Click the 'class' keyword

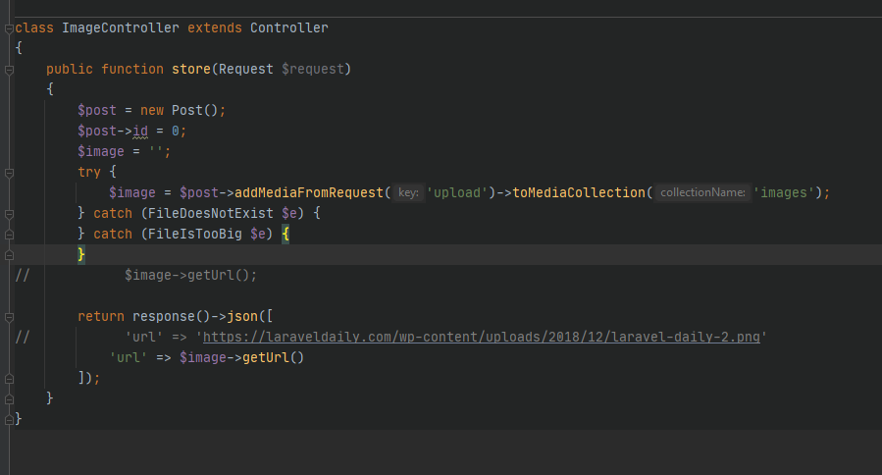coord(34,27)
